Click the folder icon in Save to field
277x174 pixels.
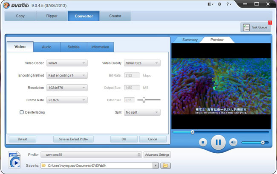[x=43, y=165]
